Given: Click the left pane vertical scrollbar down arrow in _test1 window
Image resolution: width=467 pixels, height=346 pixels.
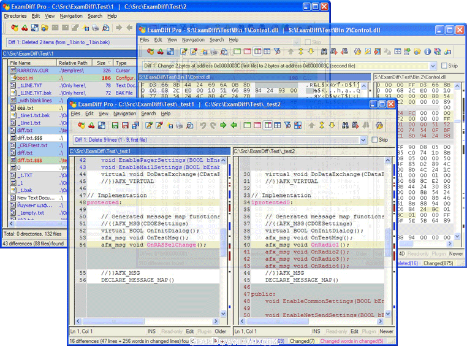Looking at the screenshot, I should (223, 313).
